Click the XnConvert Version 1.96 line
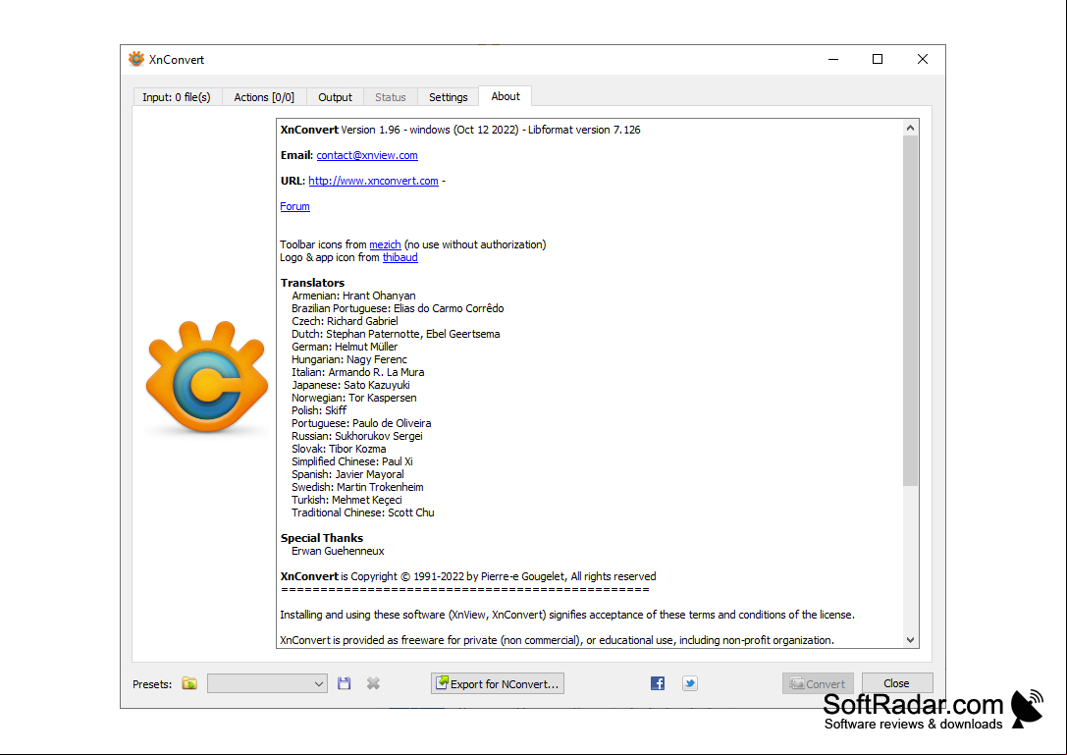1067x755 pixels. pos(460,130)
